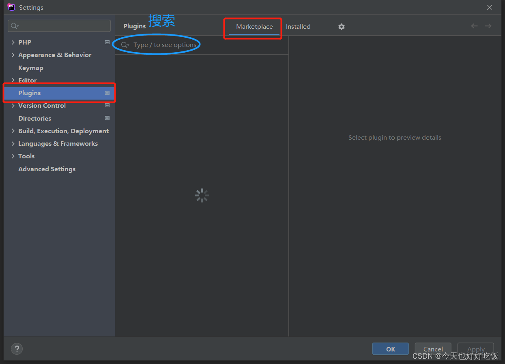This screenshot has height=364, width=505.
Task: Expand Build, Execution, Deployment node
Action: pyautogui.click(x=13, y=131)
